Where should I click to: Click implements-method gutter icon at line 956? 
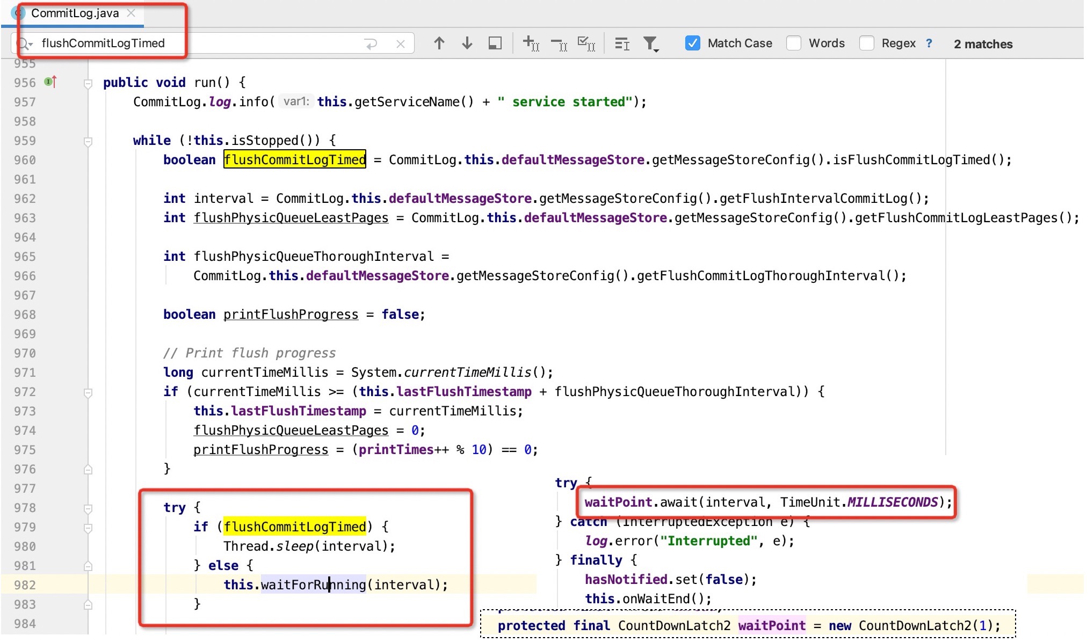click(x=50, y=82)
